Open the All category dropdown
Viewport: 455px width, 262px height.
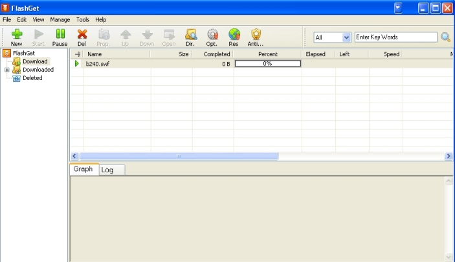(x=332, y=37)
